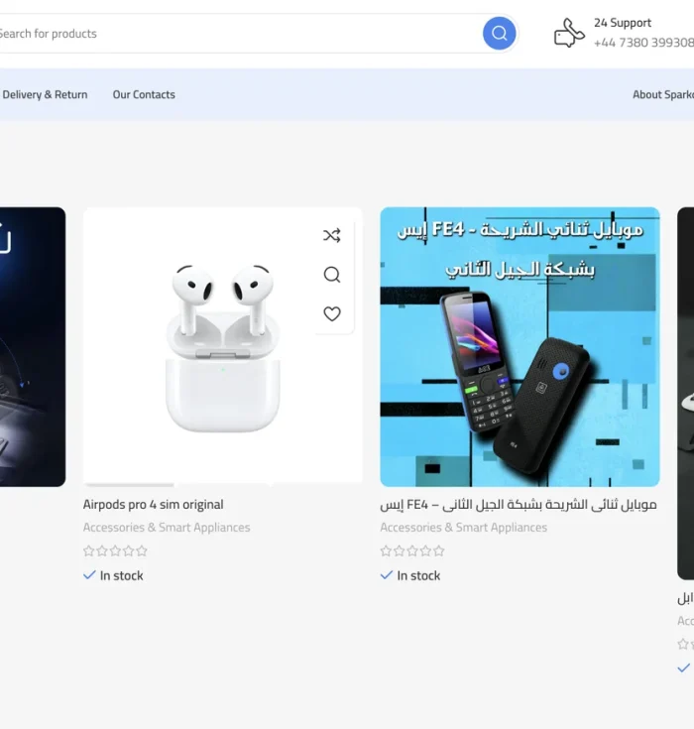Click quick view magnifier on Airpods card
This screenshot has width=694, height=729.
coord(332,275)
